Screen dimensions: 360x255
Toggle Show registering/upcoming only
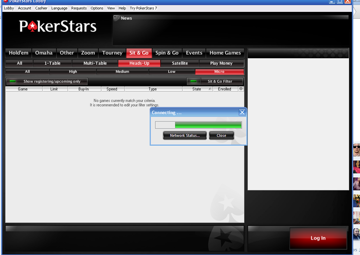tap(47, 81)
